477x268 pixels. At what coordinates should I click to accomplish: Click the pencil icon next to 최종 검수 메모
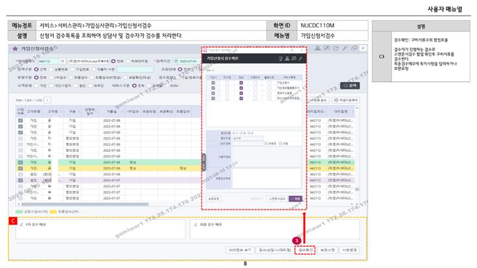point(196,225)
